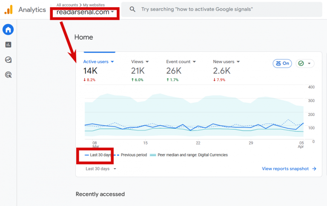The width and height of the screenshot is (327, 206).
Task: Open the Home sidebar icon
Action: click(x=8, y=29)
